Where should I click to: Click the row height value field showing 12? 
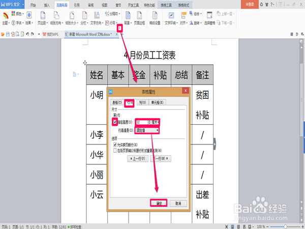tap(142, 122)
